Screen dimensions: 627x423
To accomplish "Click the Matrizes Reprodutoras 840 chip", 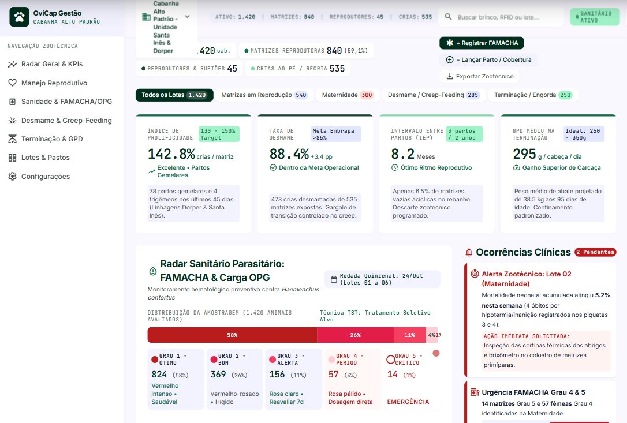I will pyautogui.click(x=306, y=51).
